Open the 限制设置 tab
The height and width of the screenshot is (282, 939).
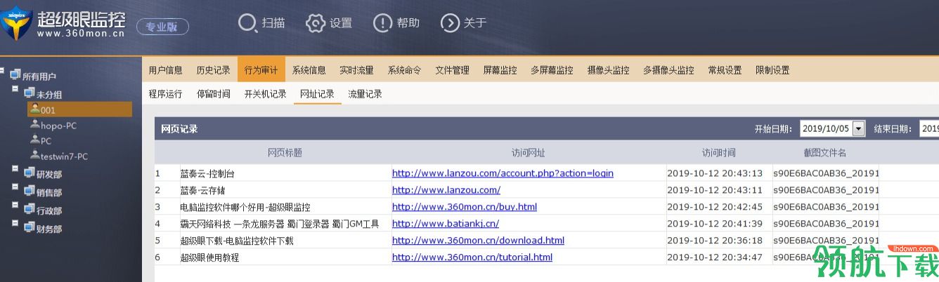pos(773,70)
